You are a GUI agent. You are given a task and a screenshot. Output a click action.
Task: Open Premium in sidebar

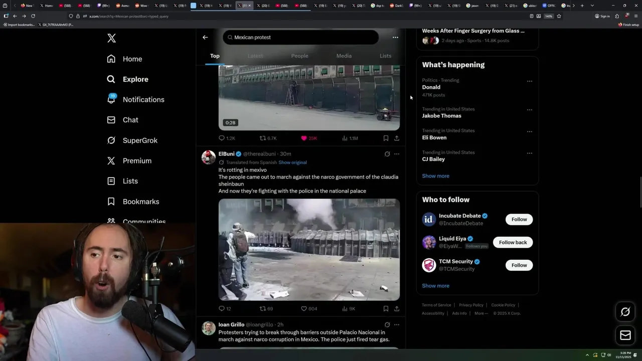(129, 160)
